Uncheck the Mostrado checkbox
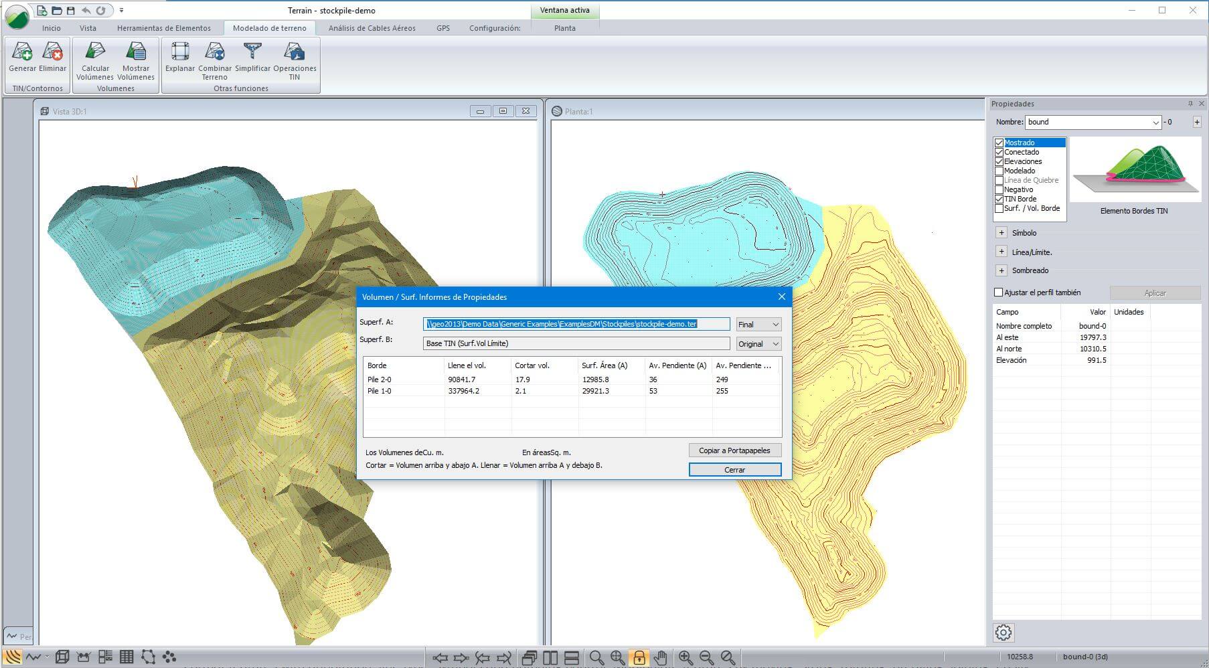The width and height of the screenshot is (1209, 668). coord(999,143)
